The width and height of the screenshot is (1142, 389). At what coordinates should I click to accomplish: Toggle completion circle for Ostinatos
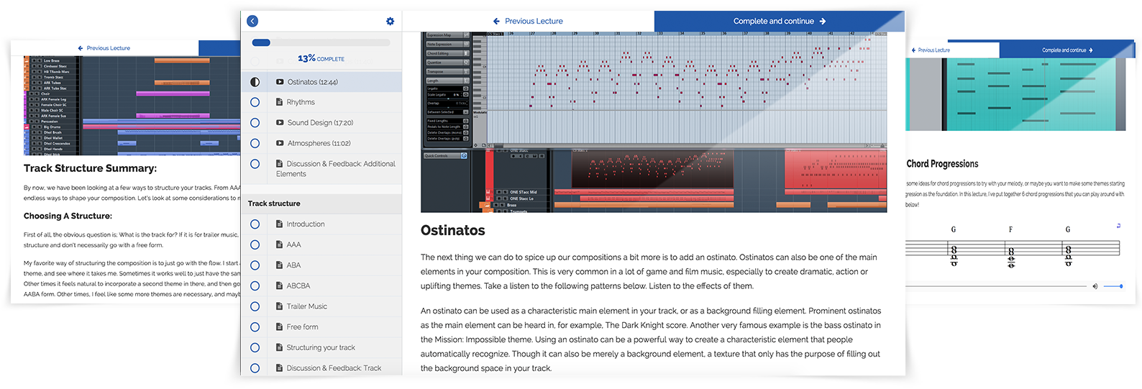(255, 82)
